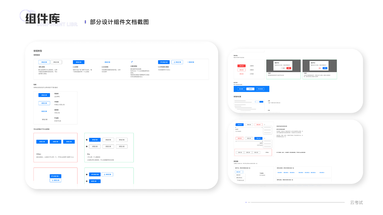Open the blue split dropdown button in green card
Screen dimensions: 383x215
[95, 181]
